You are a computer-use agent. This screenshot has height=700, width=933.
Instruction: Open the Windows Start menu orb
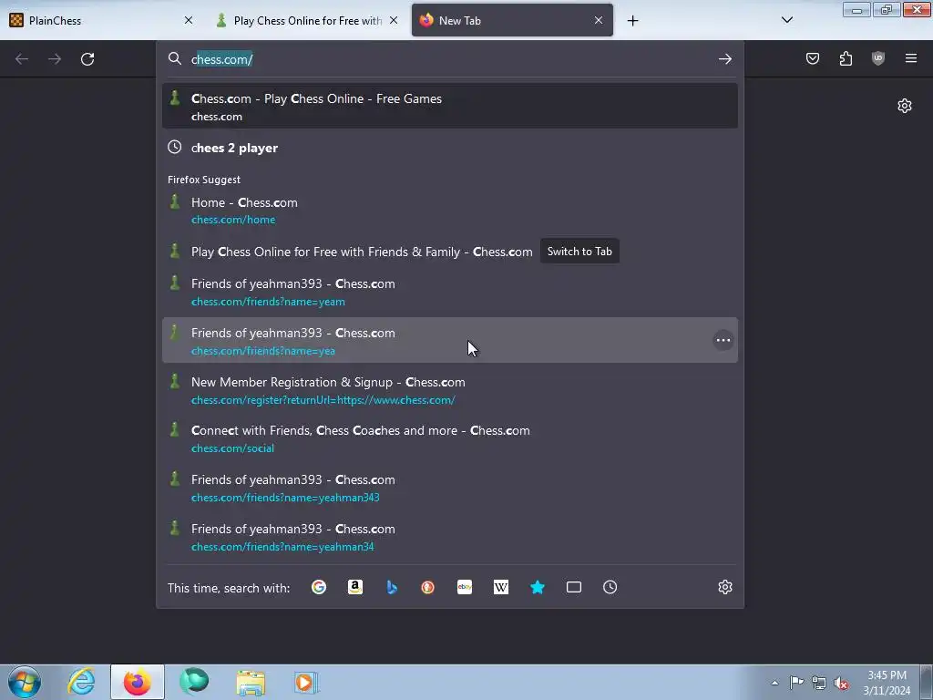[25, 682]
